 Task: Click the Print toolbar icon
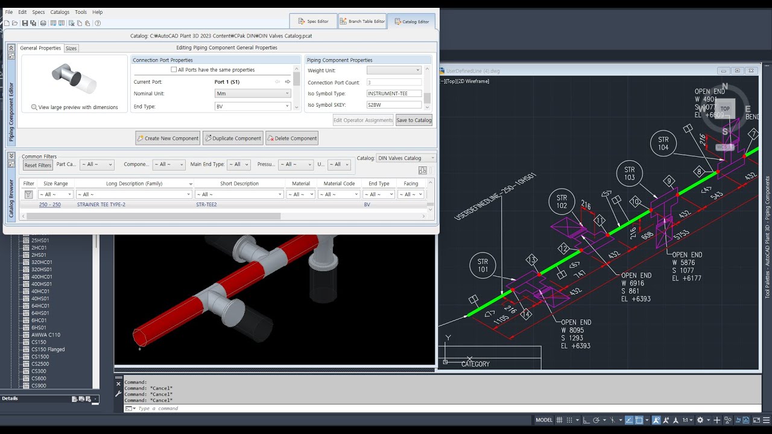pyautogui.click(x=43, y=24)
